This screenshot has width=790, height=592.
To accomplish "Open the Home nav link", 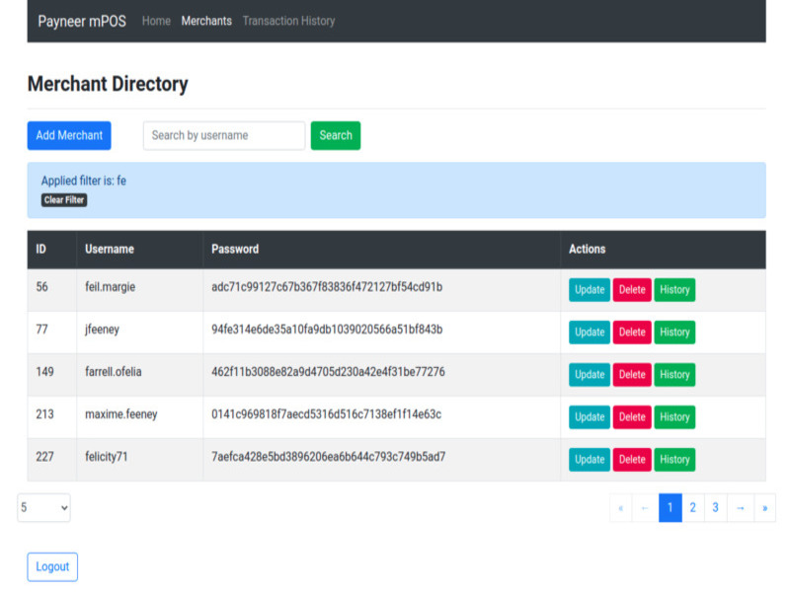I will pos(156,21).
